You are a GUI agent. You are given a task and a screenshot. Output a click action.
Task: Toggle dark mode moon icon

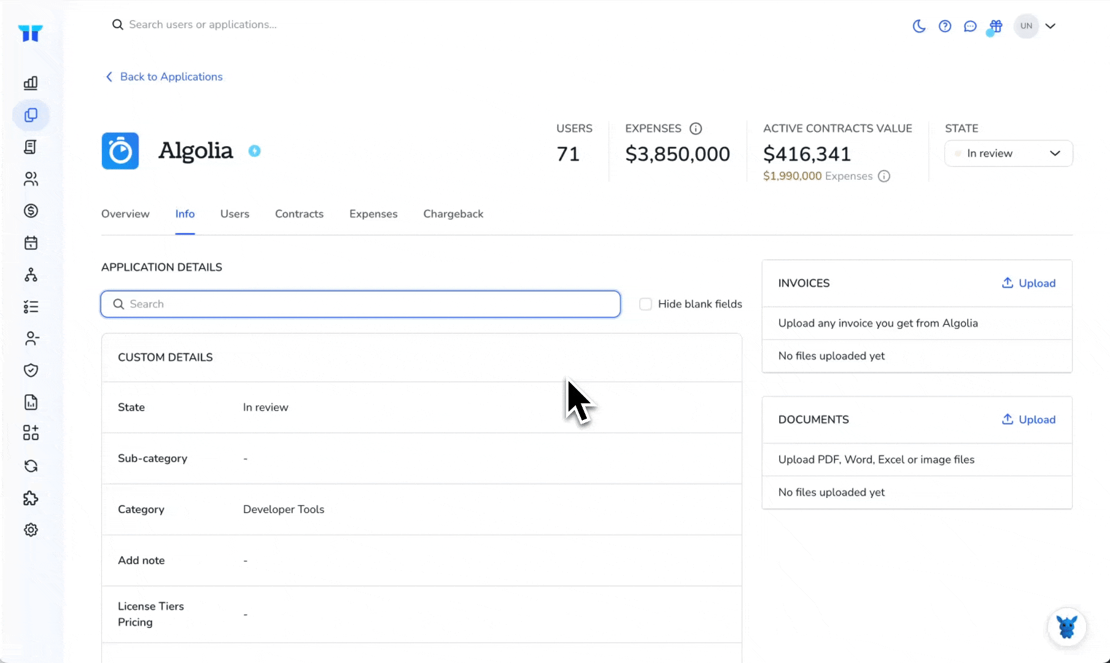[919, 26]
